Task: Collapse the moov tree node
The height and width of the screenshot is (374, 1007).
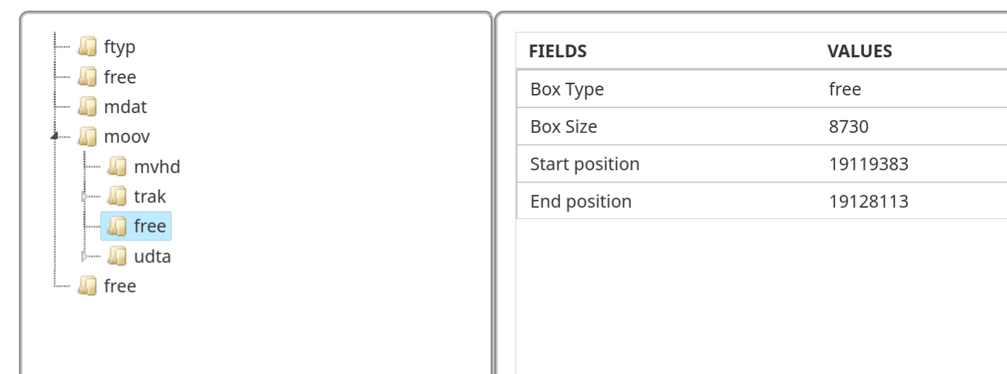Action: 55,136
